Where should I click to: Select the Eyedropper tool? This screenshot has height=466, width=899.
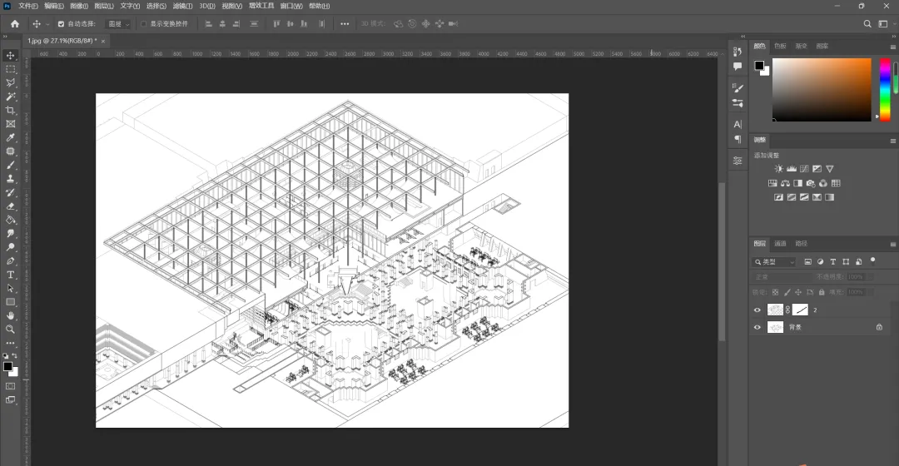pos(10,137)
